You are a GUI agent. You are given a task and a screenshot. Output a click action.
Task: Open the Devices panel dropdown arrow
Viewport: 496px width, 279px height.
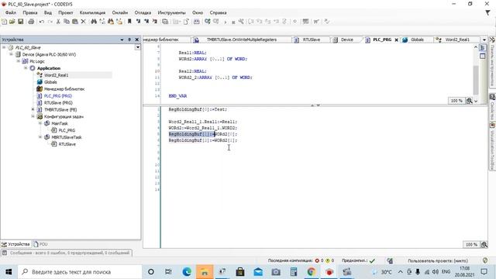click(x=122, y=40)
